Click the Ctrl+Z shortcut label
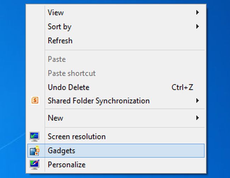This screenshot has width=230, height=178. coord(182,87)
